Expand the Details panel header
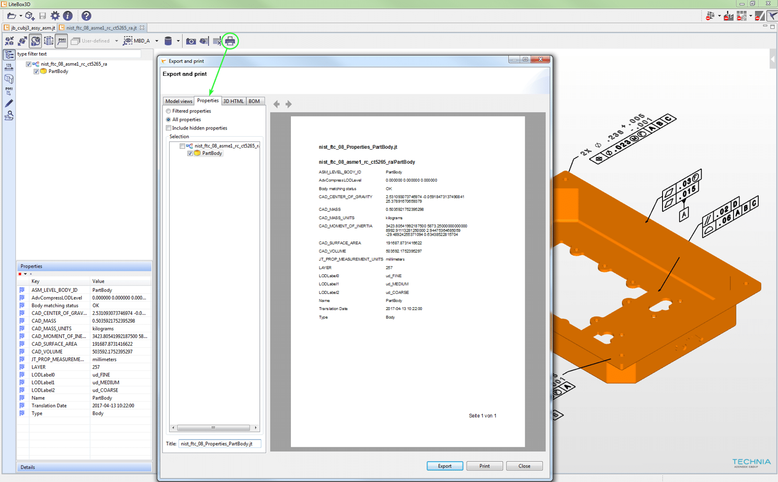Screen dimensions: 778x482 point(84,467)
